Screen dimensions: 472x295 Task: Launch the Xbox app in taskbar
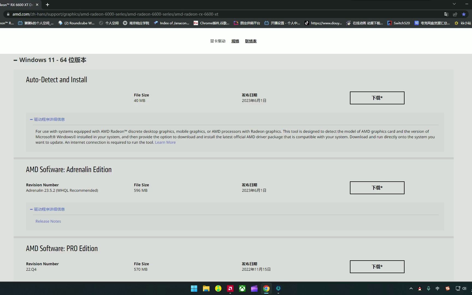pos(242,288)
